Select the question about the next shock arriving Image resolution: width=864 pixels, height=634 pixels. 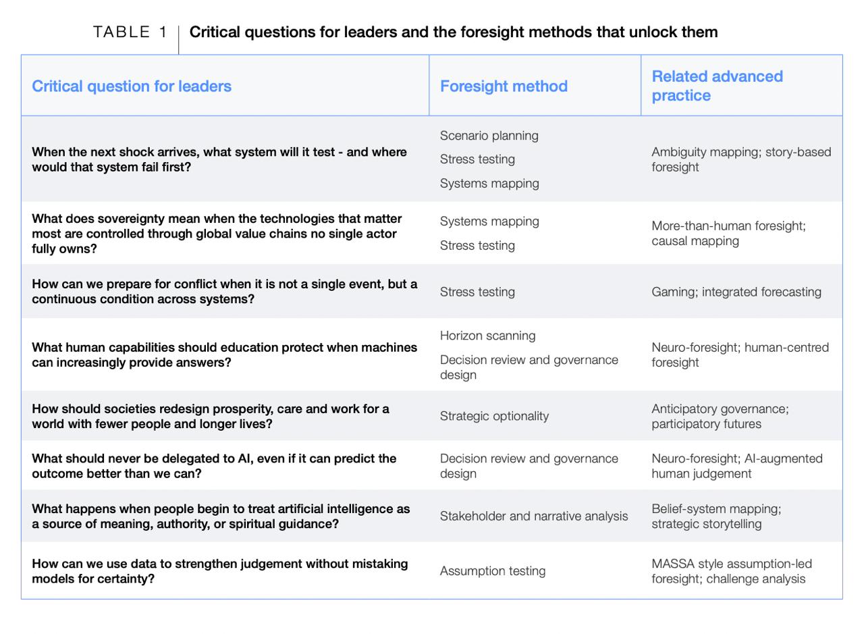coord(219,159)
